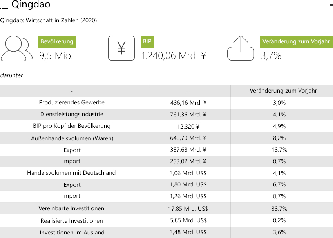
Task: Click the 17,85 Mrd. US$ value cell
Action: click(188, 209)
